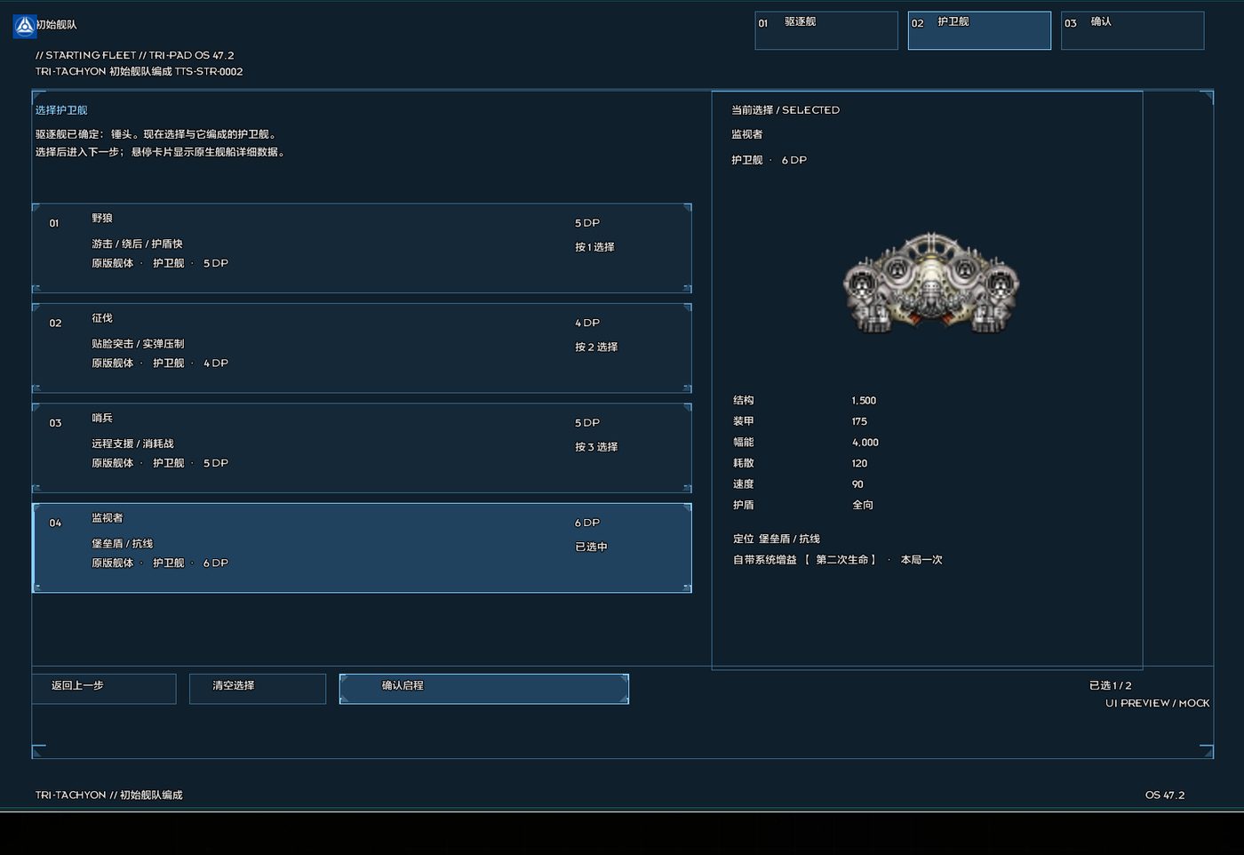Click the 监视者 ship sprite preview
Screen dimensions: 1244x855
tap(930, 284)
